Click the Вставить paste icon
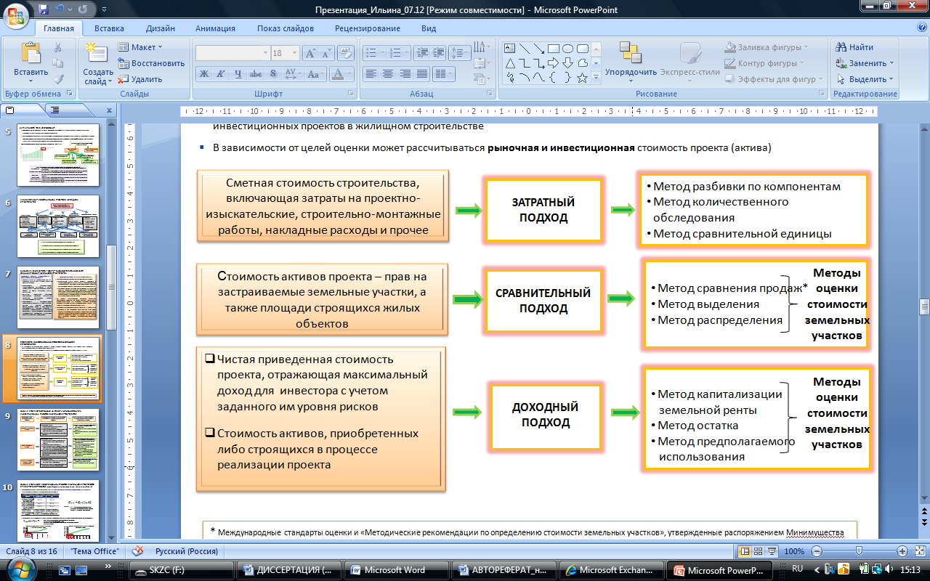This screenshot has height=581, width=930. 31,53
